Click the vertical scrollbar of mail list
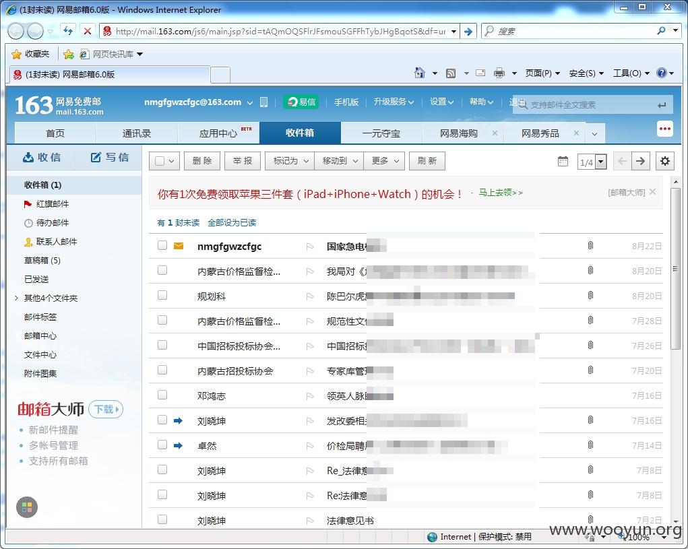Screen dimensions: 688x549 tap(675, 269)
